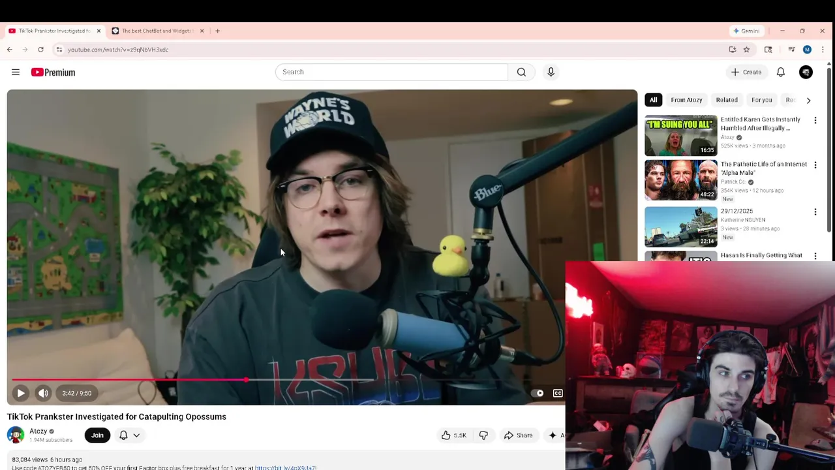Open YouTube notifications bell

pyautogui.click(x=781, y=72)
